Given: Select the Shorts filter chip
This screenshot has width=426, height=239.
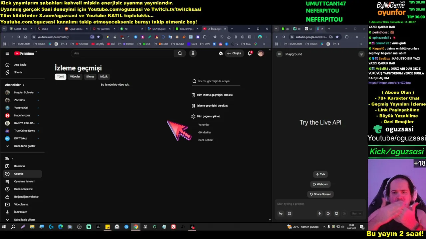Looking at the screenshot, I should [x=90, y=77].
